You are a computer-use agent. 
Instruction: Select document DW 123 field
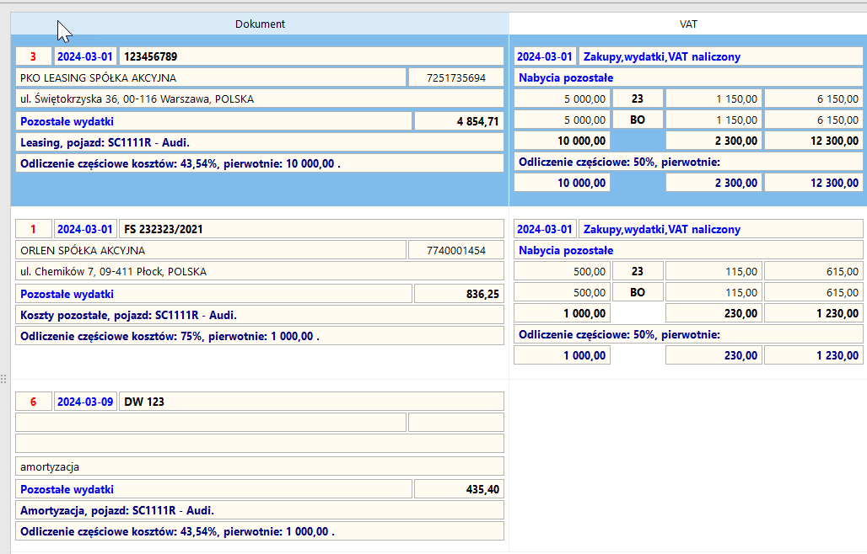(311, 402)
